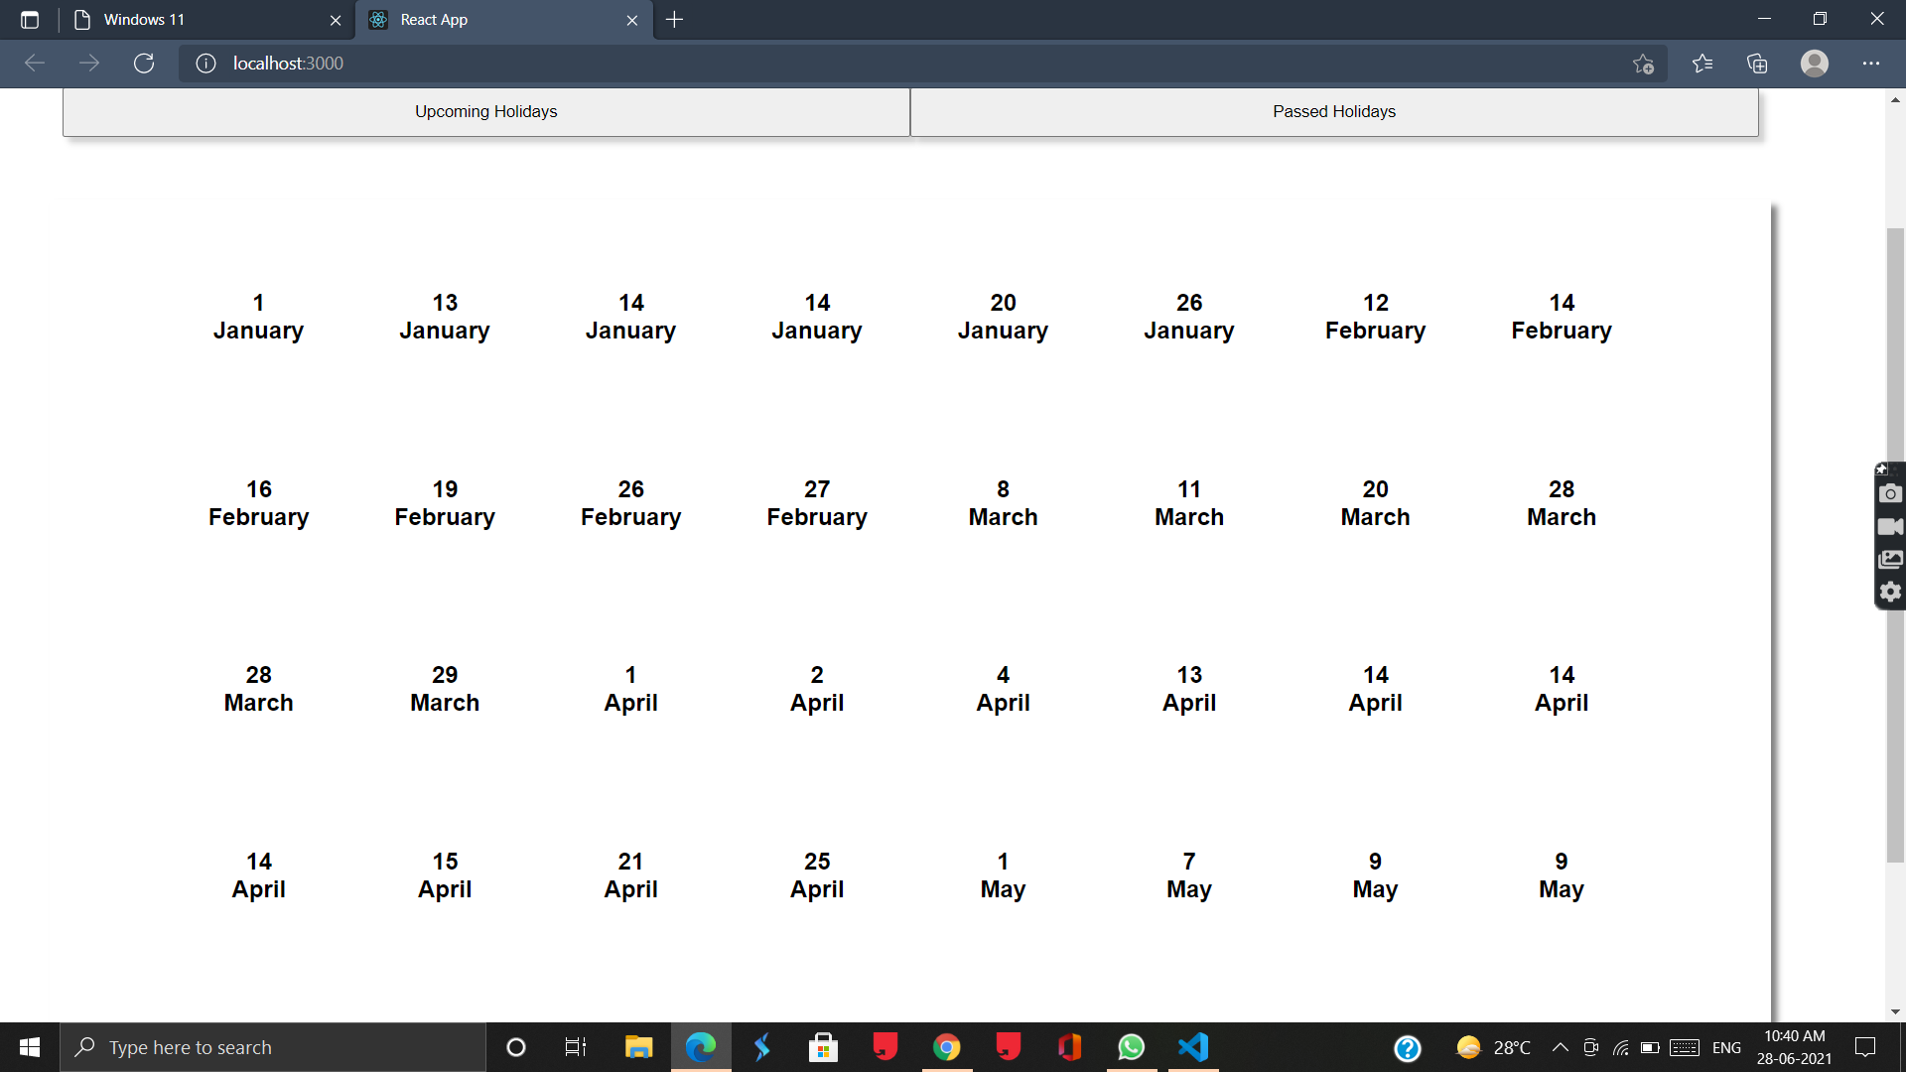Close the Windows 11 browser tab
Screen dimensions: 1906x1072
pyautogui.click(x=336, y=20)
